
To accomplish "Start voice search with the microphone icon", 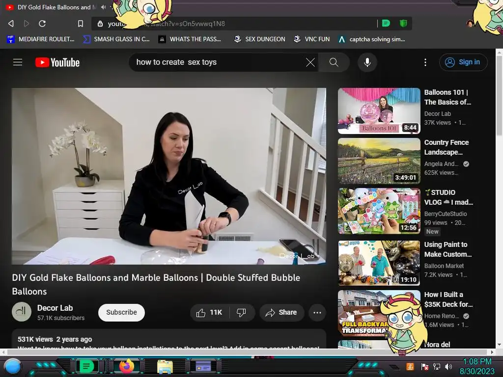I will pos(367,62).
